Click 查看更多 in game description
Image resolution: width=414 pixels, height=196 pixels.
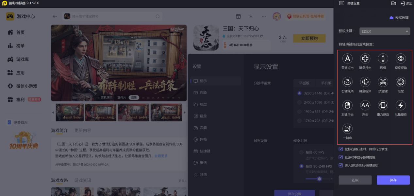click(x=161, y=156)
